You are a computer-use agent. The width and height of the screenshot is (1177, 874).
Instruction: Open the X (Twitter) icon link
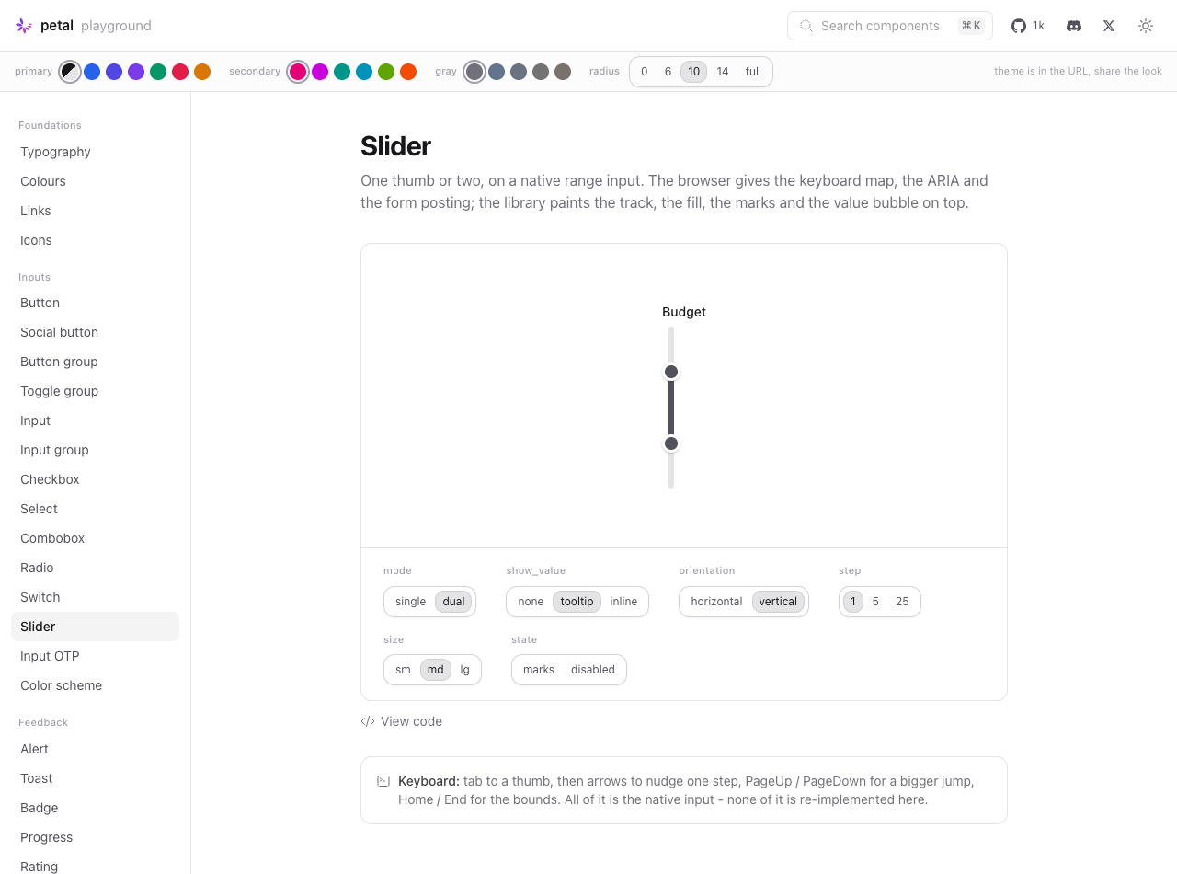pos(1109,26)
